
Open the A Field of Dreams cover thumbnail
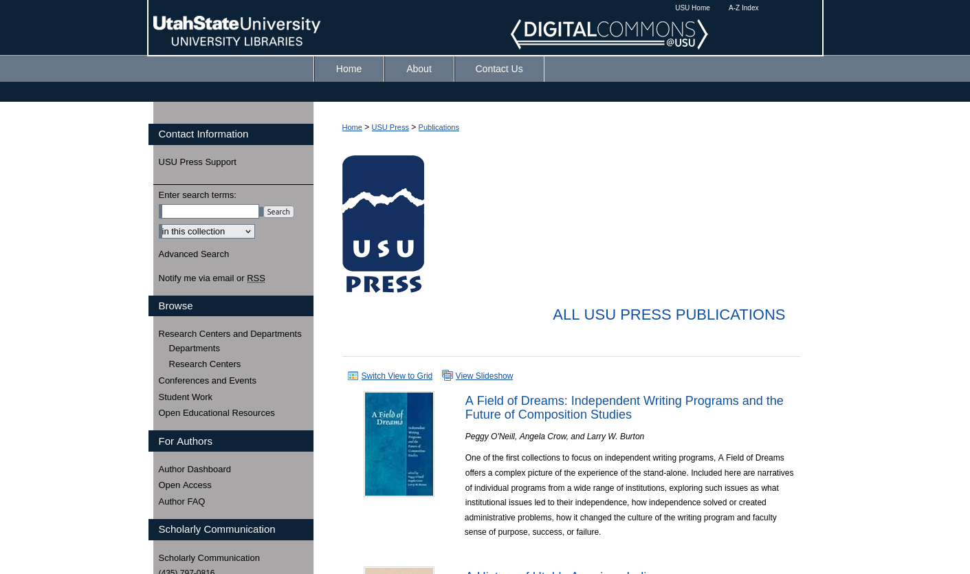pos(399,444)
